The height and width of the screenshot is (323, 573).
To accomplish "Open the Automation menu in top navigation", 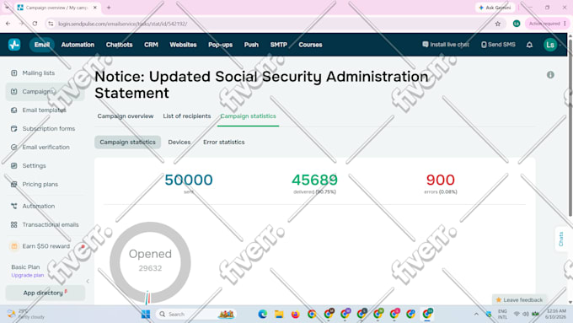I will click(x=78, y=45).
